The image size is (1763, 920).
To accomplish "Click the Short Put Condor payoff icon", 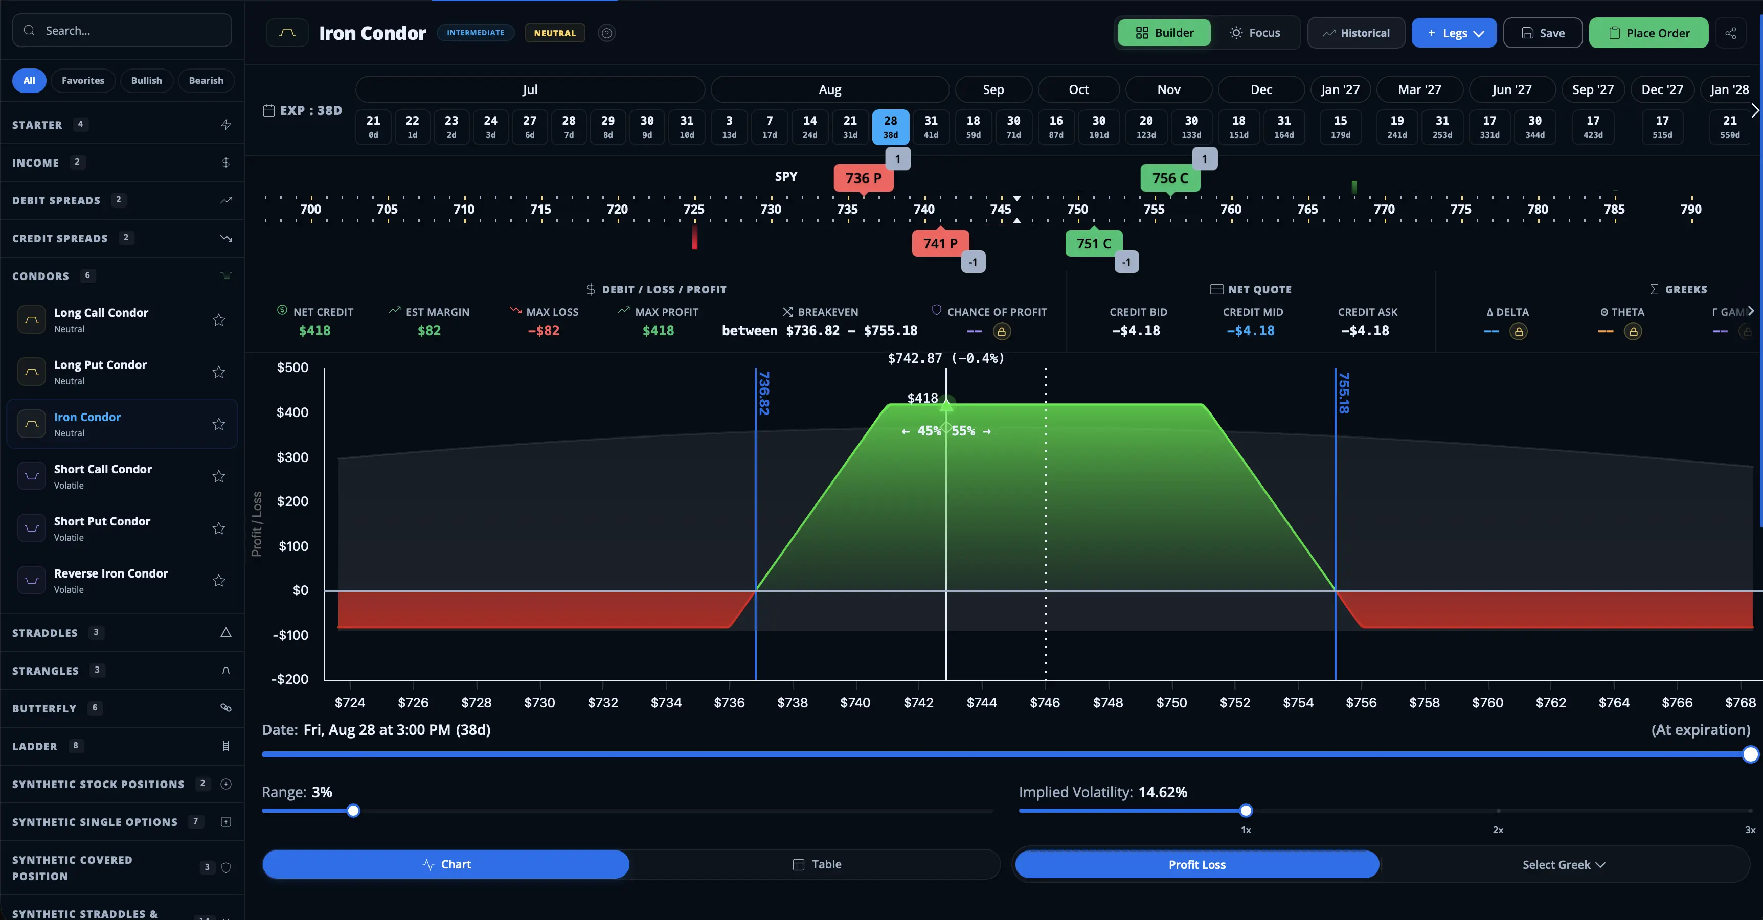I will (x=32, y=528).
